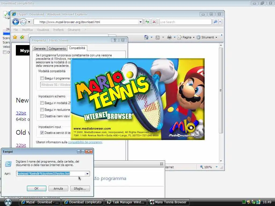The height and width of the screenshot is (206, 275).
Task: Open the Visualizza menu
Action: (x=43, y=30)
